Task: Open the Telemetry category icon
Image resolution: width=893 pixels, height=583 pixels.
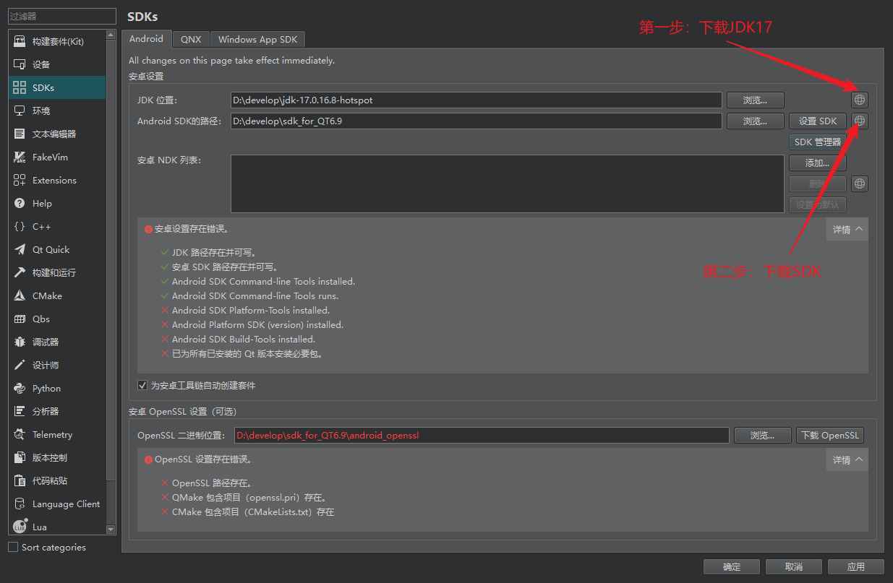Action: (20, 434)
